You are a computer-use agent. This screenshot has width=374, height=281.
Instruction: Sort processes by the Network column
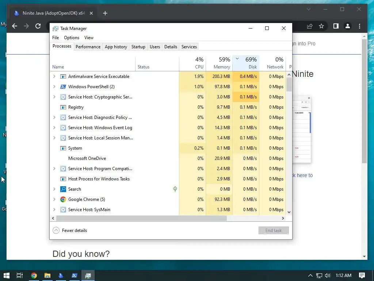tap(272, 63)
